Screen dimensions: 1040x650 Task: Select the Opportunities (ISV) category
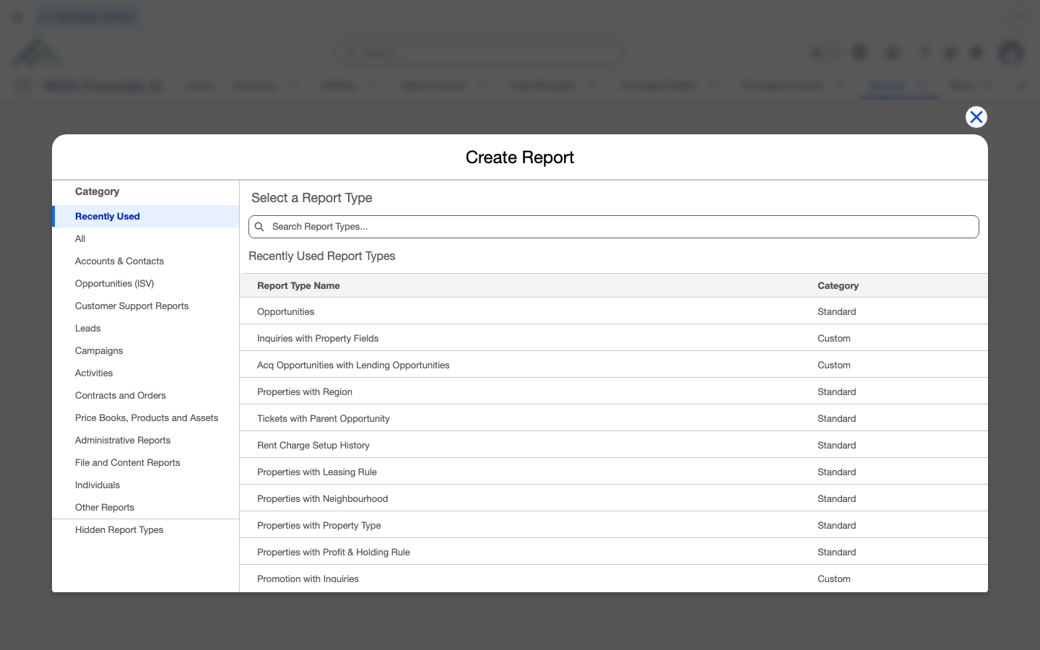click(146, 284)
